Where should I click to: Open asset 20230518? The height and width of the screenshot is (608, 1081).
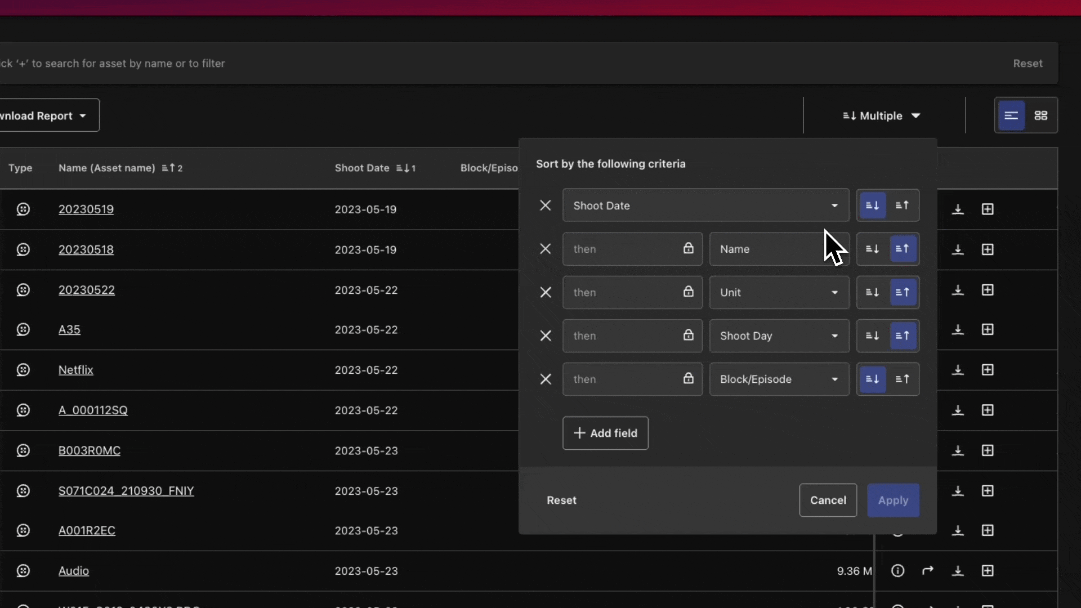point(86,249)
